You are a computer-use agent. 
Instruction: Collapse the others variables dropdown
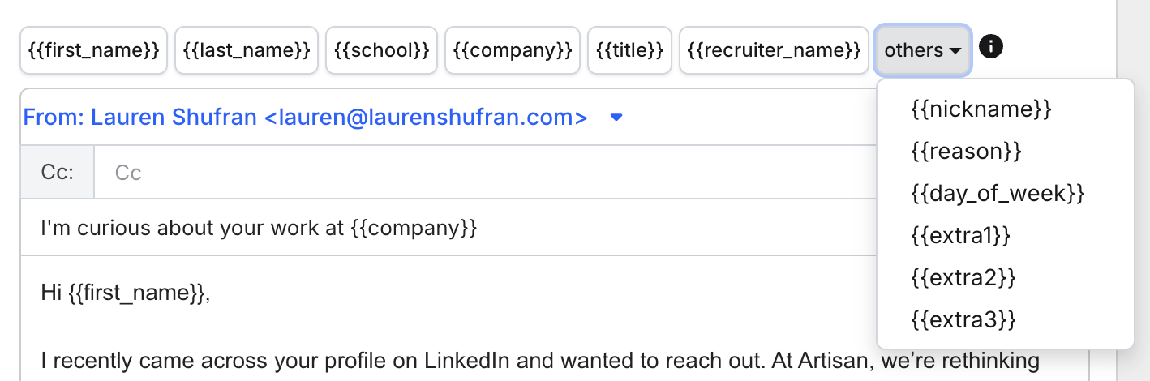coord(922,50)
